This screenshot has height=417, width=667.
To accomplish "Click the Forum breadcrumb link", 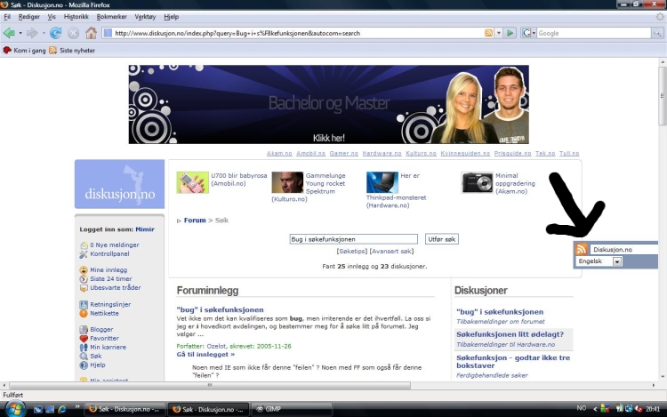I will pyautogui.click(x=195, y=221).
